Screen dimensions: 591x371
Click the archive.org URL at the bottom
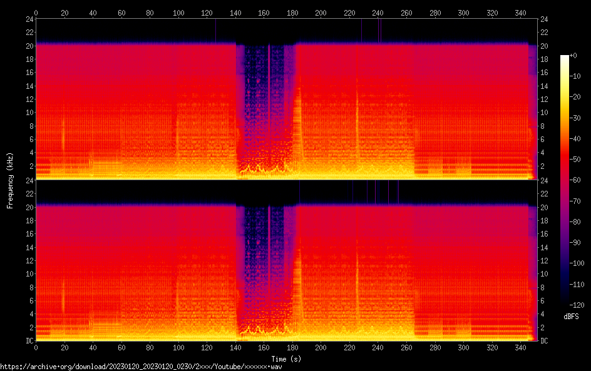click(141, 366)
